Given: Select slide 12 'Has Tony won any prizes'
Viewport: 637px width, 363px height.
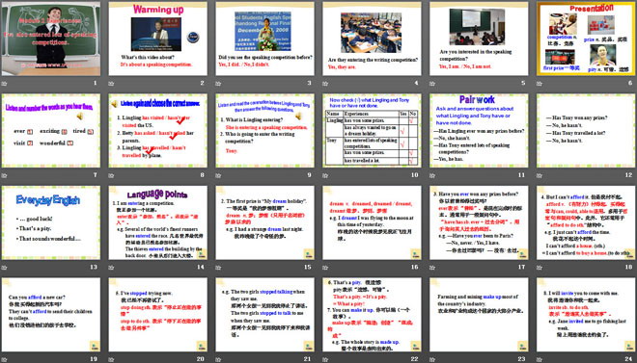Looking at the screenshot, I should click(586, 130).
